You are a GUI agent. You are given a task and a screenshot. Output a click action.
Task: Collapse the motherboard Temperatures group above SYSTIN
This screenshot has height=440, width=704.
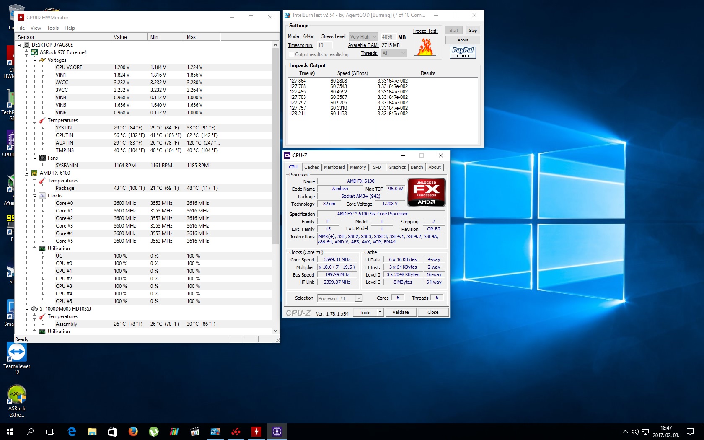pyautogui.click(x=35, y=121)
